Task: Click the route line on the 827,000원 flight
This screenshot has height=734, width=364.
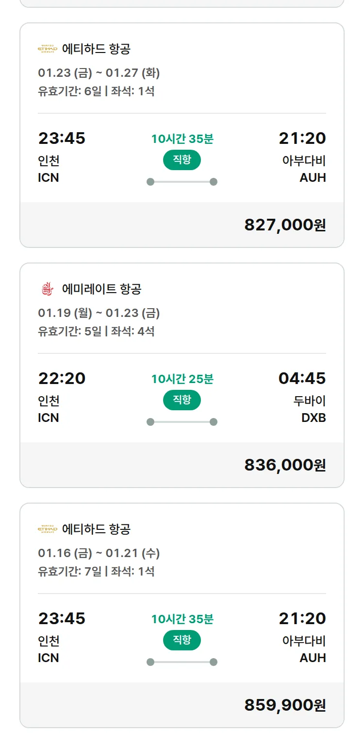Action: tap(182, 182)
